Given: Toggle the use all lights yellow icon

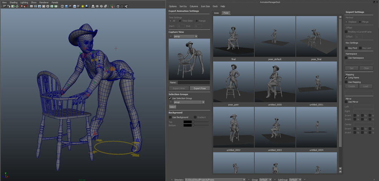Looking at the screenshot, I should click(x=83, y=6).
